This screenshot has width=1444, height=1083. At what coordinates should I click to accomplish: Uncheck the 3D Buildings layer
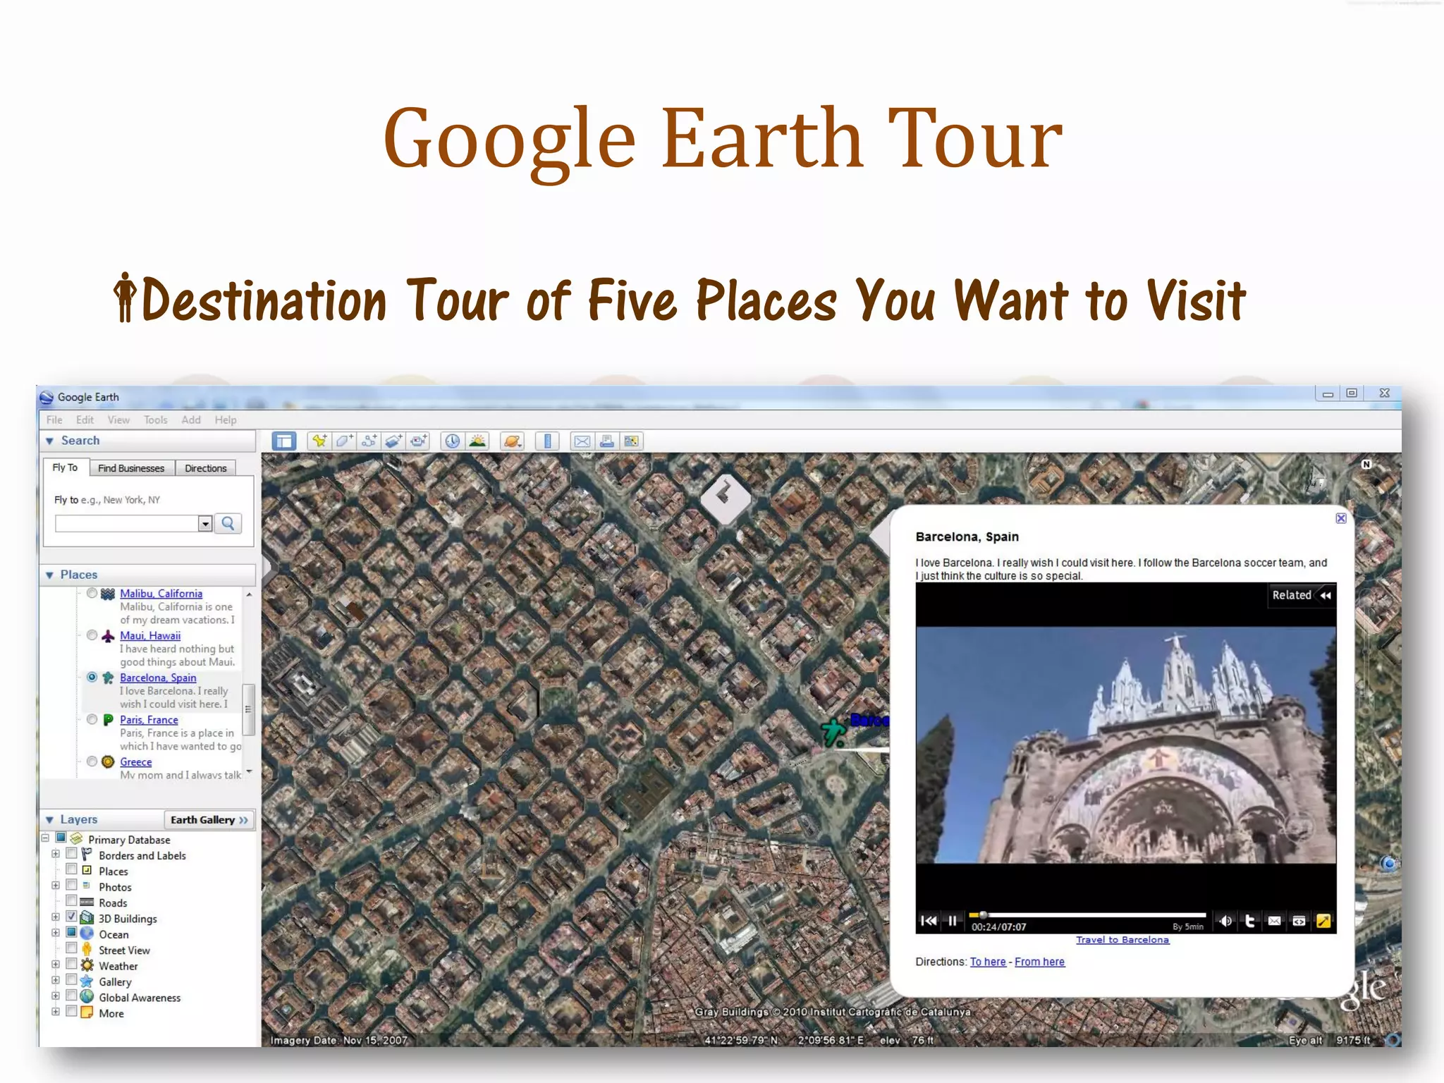tap(71, 917)
